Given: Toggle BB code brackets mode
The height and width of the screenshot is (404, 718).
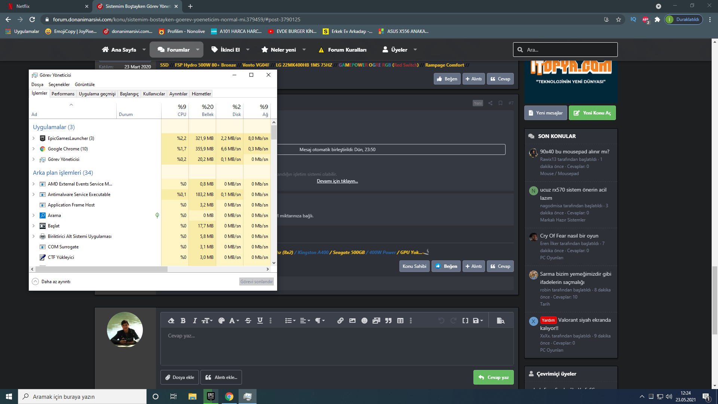Looking at the screenshot, I should pyautogui.click(x=465, y=321).
